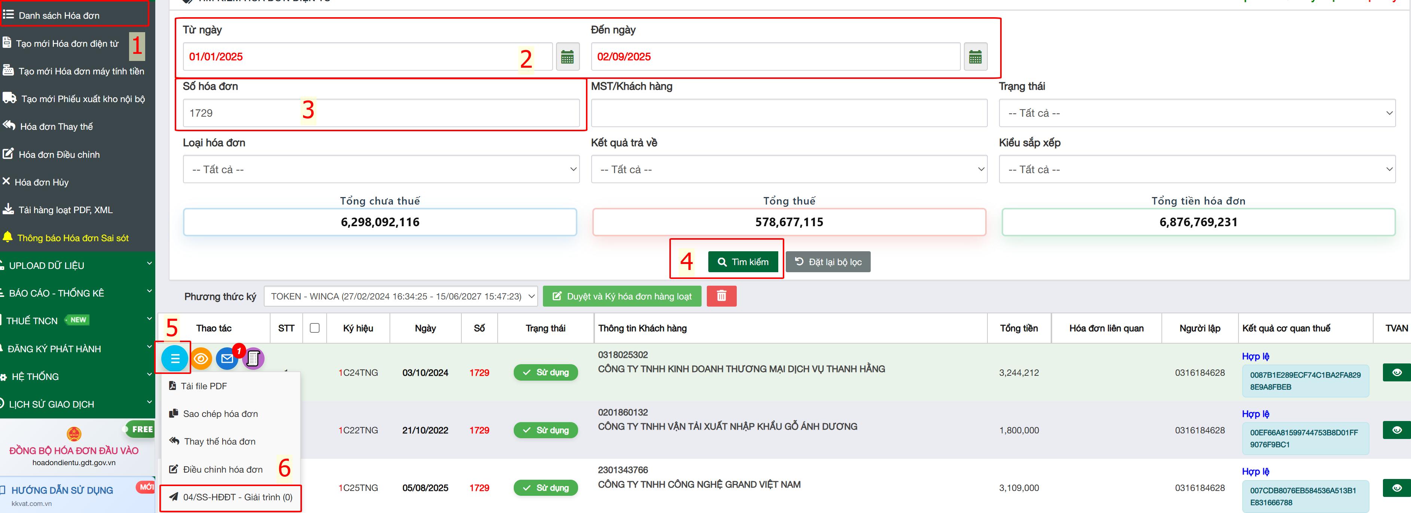The width and height of the screenshot is (1411, 513).
Task: Click the red trash delete button
Action: 721,296
